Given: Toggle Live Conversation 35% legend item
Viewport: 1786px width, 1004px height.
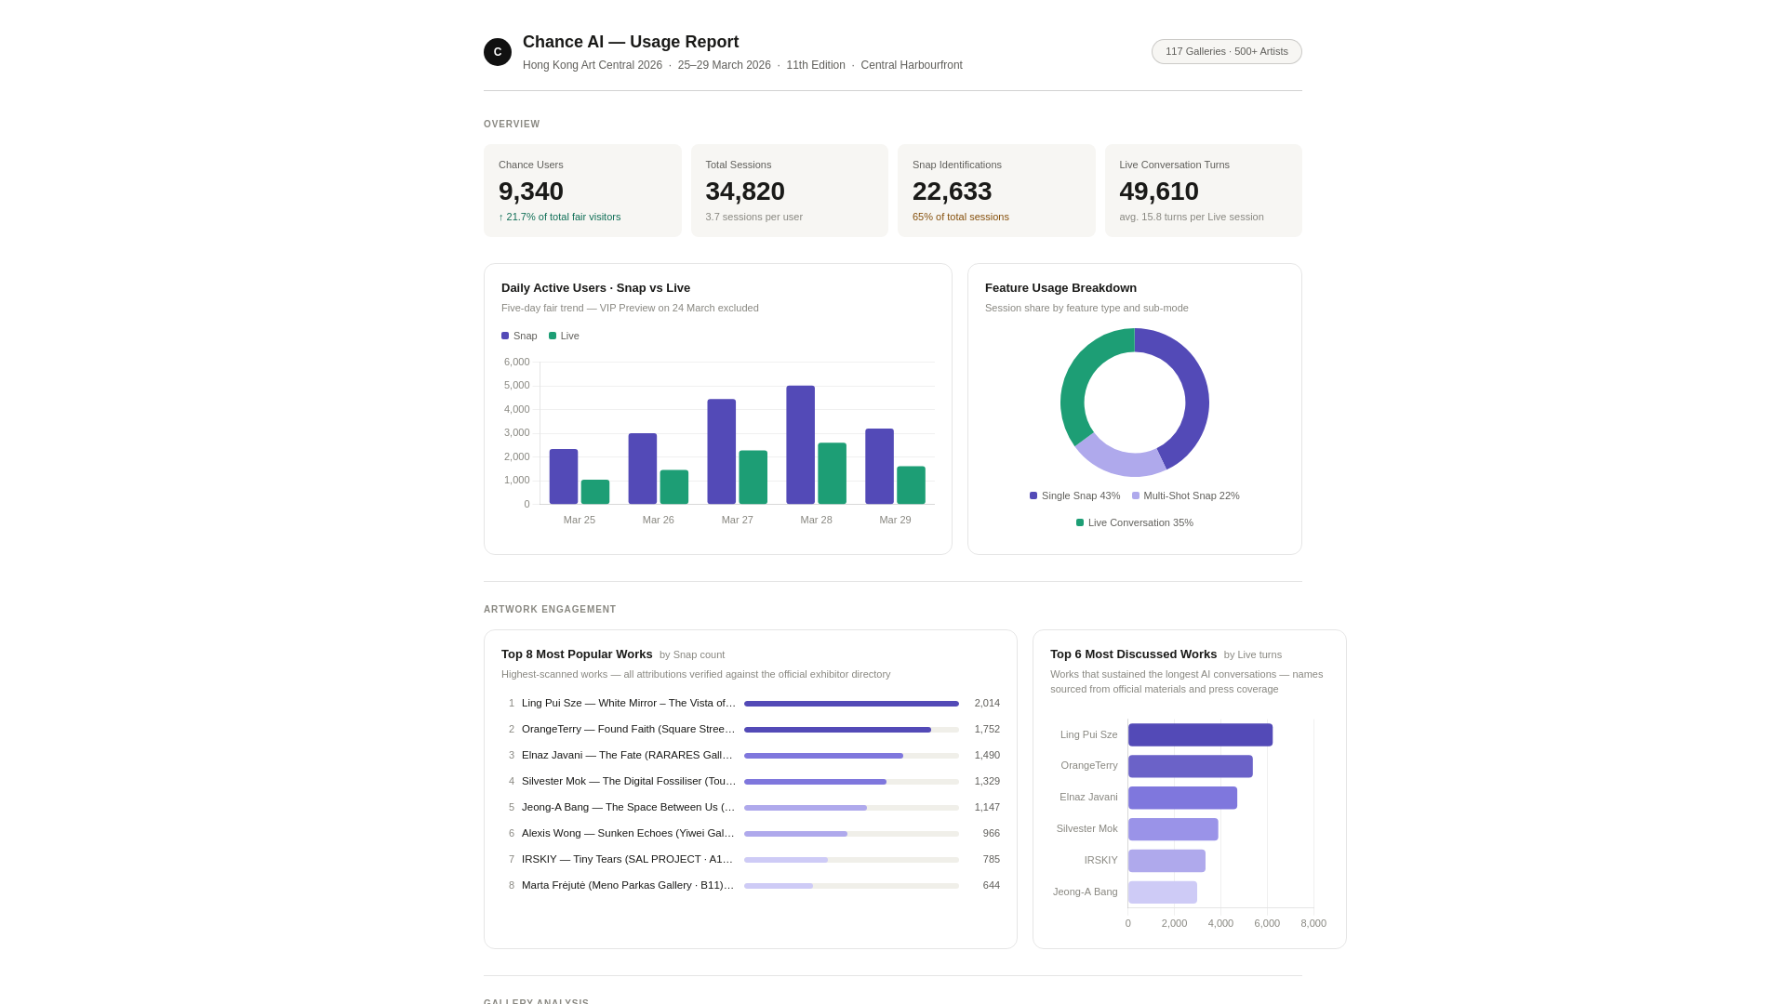Looking at the screenshot, I should click(1134, 523).
